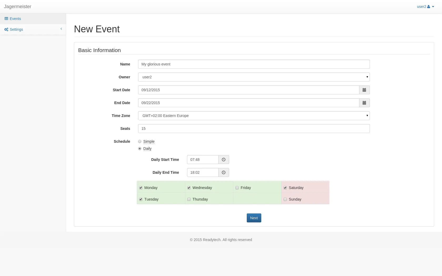The width and height of the screenshot is (442, 276).
Task: Open the End Date calendar picker
Action: (x=364, y=103)
